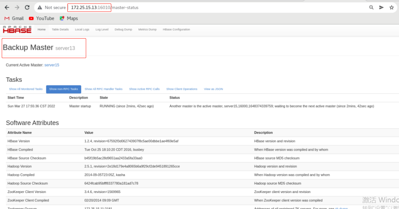Click 'Tue Oct 25 18:10:20 CDT 2016, busbey' value

pos(114,150)
